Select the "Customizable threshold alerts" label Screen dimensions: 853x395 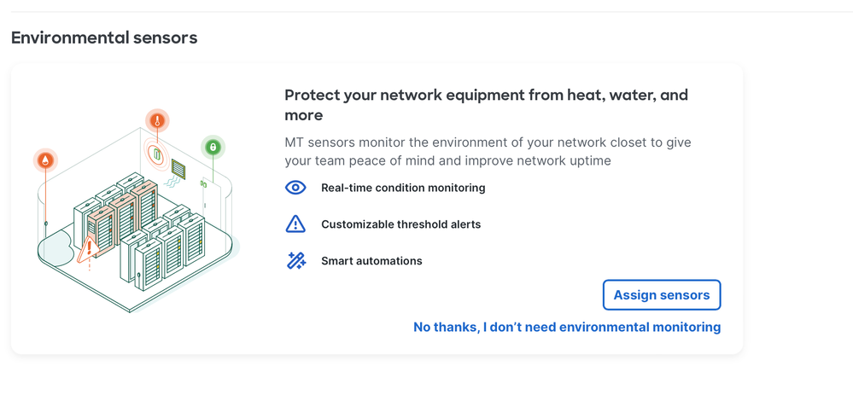pos(400,224)
